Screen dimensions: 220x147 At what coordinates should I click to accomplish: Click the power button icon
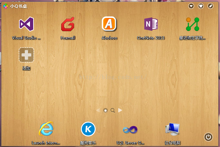point(208,137)
